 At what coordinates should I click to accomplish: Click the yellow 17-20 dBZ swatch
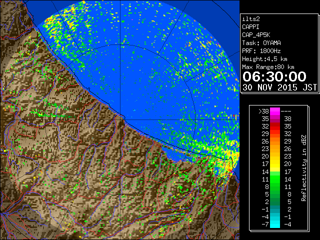point(275,164)
